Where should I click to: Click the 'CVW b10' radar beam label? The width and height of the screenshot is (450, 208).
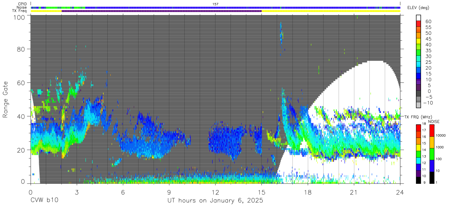point(44,201)
